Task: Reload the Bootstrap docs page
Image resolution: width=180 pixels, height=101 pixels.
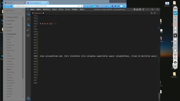Action: pos(11,6)
